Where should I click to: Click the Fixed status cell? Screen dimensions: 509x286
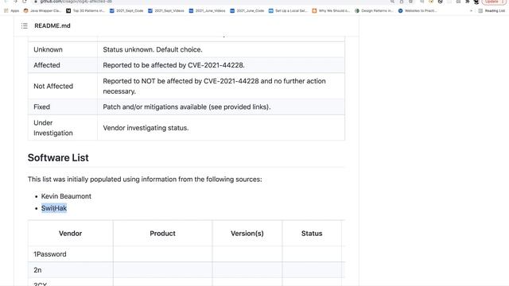[63, 107]
